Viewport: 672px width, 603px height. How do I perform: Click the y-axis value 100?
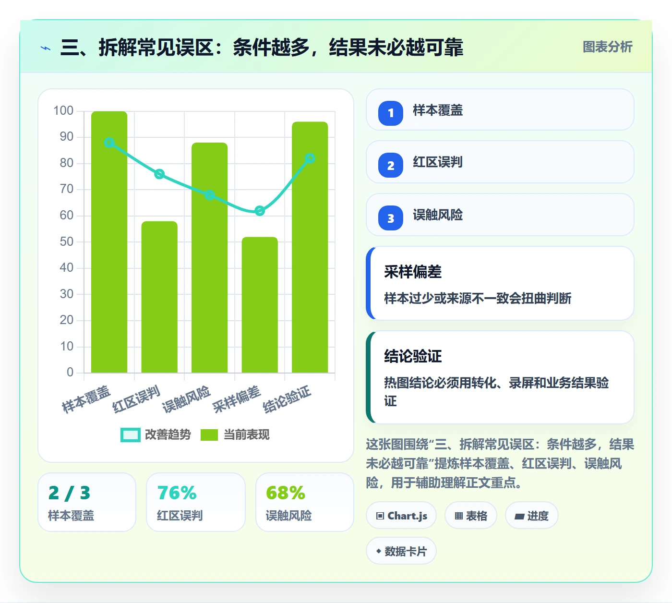click(x=63, y=111)
